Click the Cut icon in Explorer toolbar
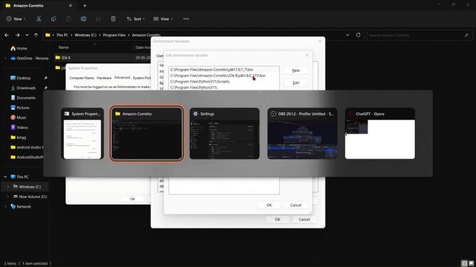 tap(39, 19)
